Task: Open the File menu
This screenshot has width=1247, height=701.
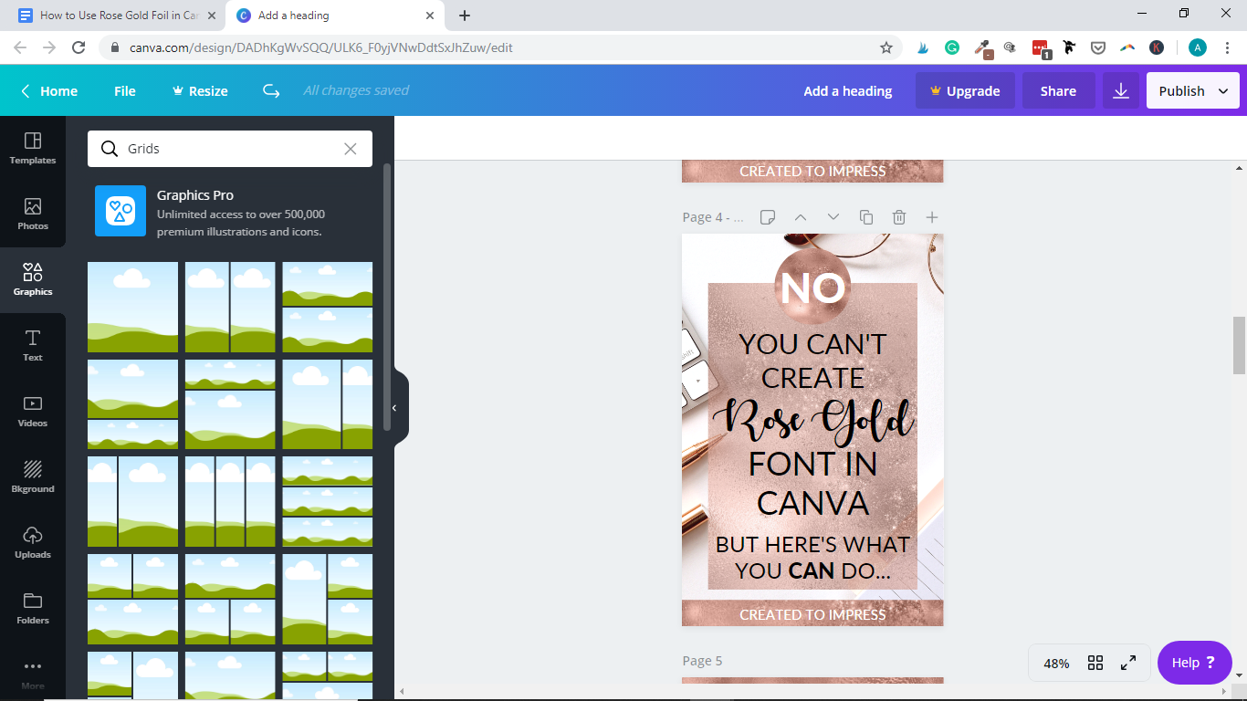Action: (x=125, y=90)
